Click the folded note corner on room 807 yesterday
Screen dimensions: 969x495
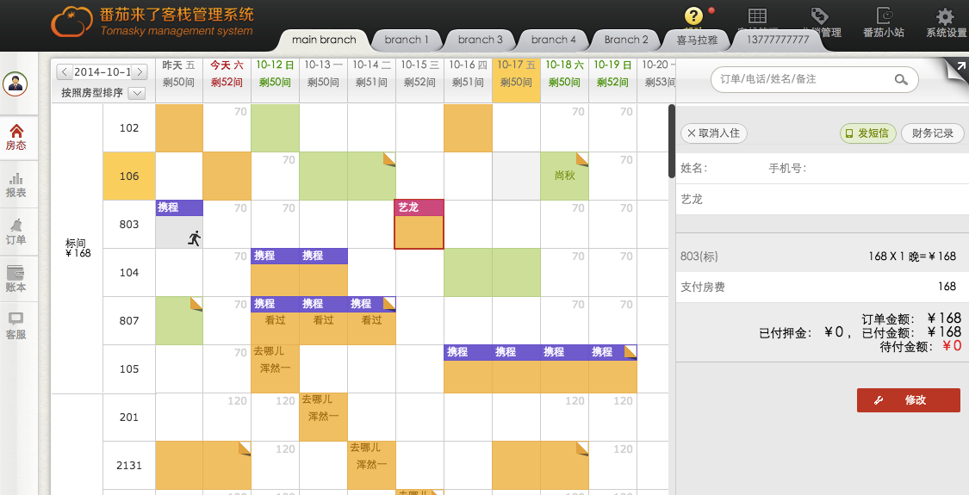(x=196, y=303)
